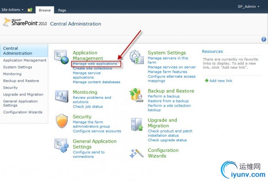Click the Backup and Restore heading link
The image size is (268, 182).
pyautogui.click(x=171, y=91)
